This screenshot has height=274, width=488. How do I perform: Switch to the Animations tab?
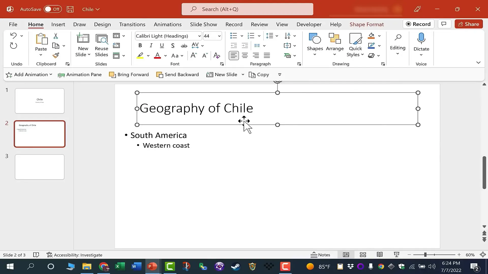(x=167, y=24)
